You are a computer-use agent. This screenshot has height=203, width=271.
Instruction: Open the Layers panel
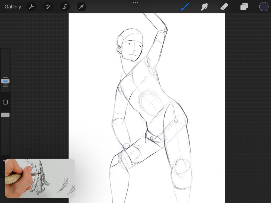pos(244,7)
